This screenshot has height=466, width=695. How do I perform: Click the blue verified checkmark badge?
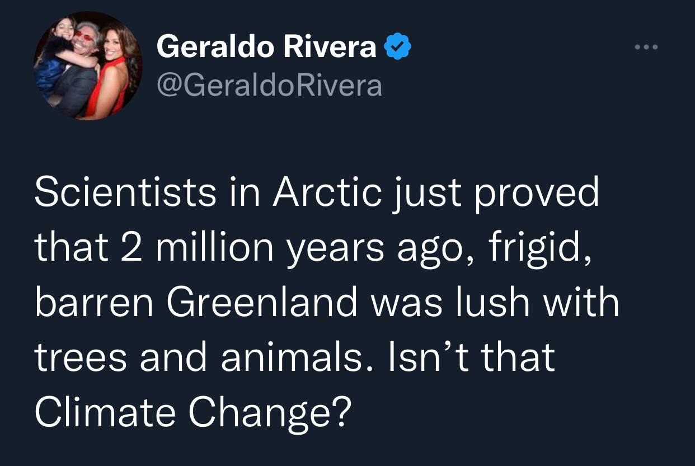click(x=398, y=48)
